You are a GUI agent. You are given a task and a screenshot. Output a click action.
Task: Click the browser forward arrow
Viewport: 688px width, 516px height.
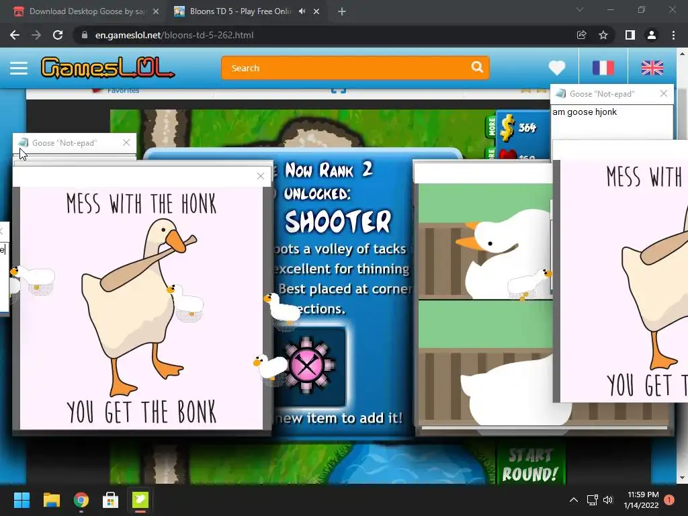click(36, 35)
